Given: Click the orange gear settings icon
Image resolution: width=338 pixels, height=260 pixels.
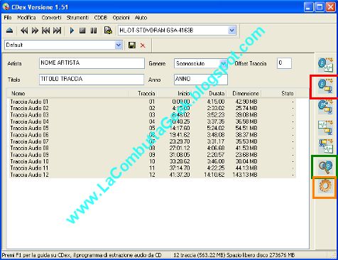Looking at the screenshot, I should [x=325, y=186].
